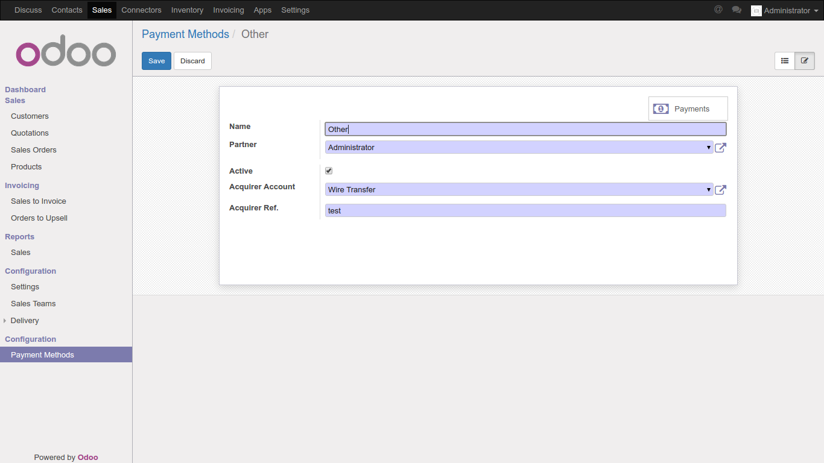Viewport: 824px width, 463px height.
Task: Click the Acquirer Ref. input field
Action: click(x=525, y=210)
